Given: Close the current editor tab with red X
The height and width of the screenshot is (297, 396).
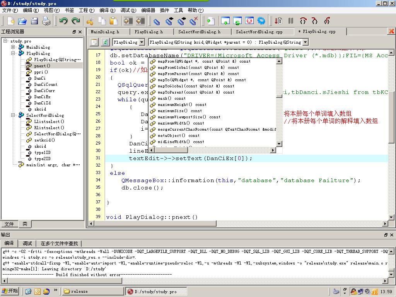Looking at the screenshot, I should click(391, 31).
